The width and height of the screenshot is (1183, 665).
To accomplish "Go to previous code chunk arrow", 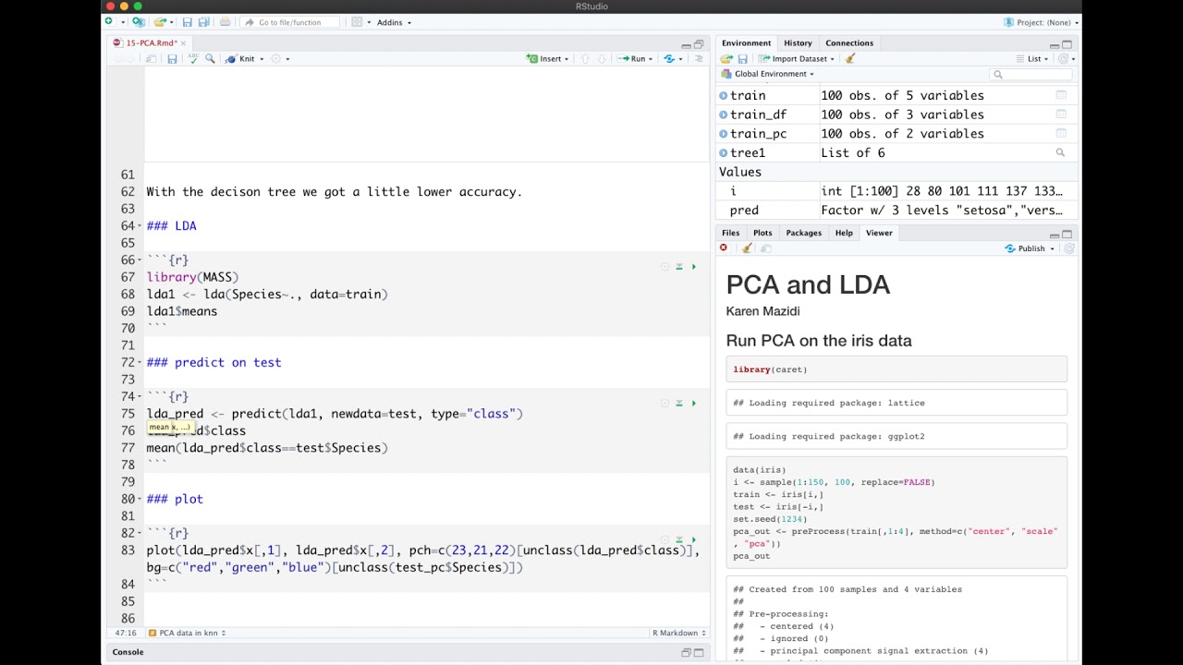I will [584, 58].
